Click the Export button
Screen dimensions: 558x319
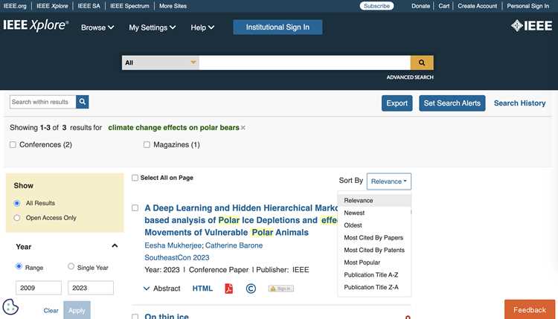coord(397,103)
